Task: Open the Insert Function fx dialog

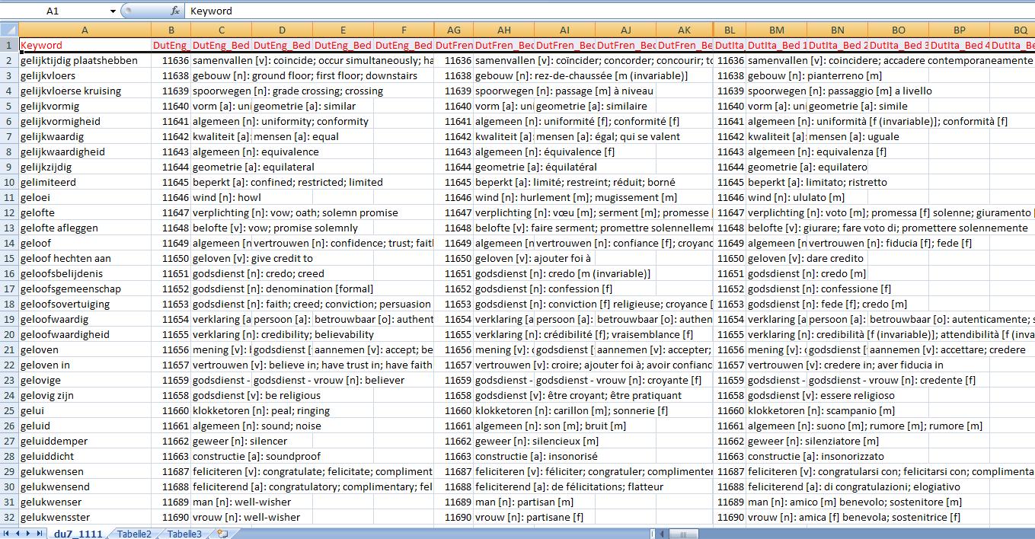Action: click(175, 11)
